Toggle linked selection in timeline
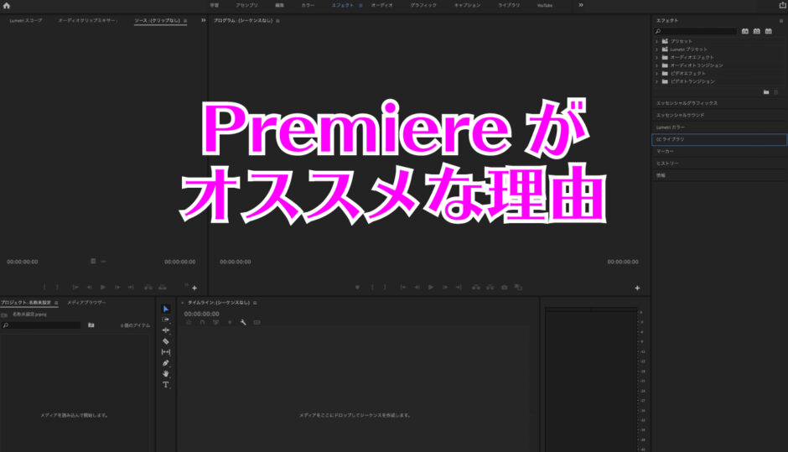Viewport: 788px width, 452px height. click(215, 322)
